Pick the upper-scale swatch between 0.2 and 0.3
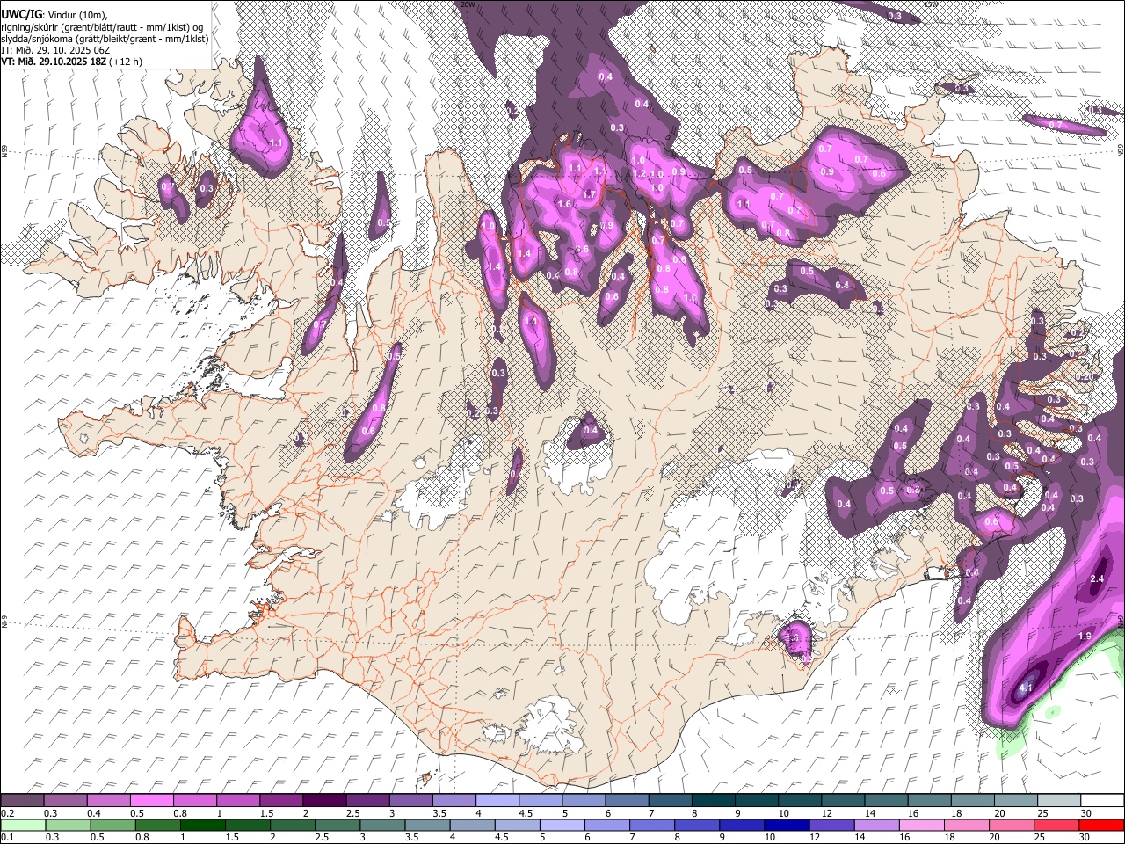 tap(22, 801)
